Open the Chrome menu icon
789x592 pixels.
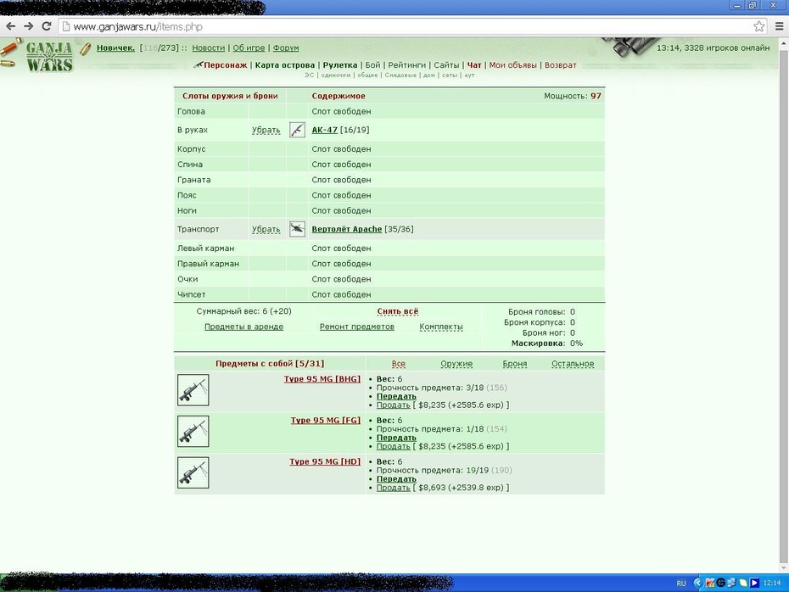click(779, 26)
